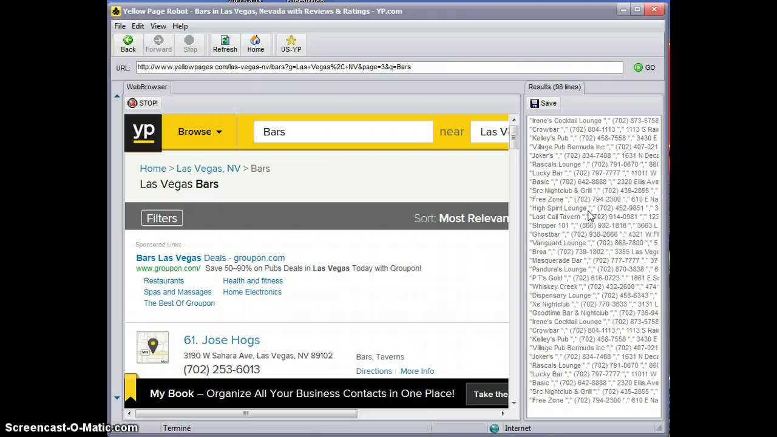This screenshot has width=777, height=437.
Task: Open the File menu
Action: (120, 26)
